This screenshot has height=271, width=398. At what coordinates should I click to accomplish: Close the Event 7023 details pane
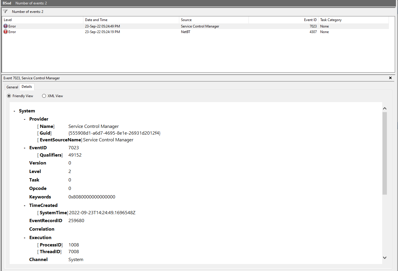pos(390,78)
